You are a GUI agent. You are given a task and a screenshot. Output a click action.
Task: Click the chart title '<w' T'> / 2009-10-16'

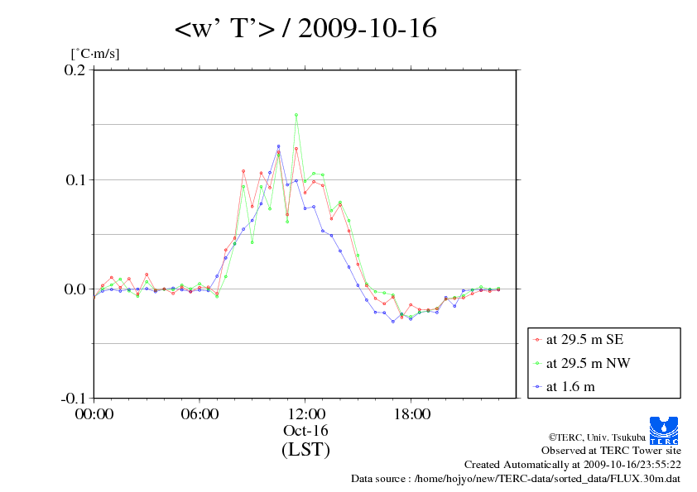305,28
